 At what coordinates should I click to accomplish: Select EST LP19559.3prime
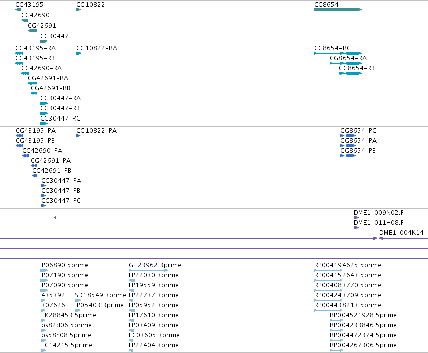click(154, 285)
